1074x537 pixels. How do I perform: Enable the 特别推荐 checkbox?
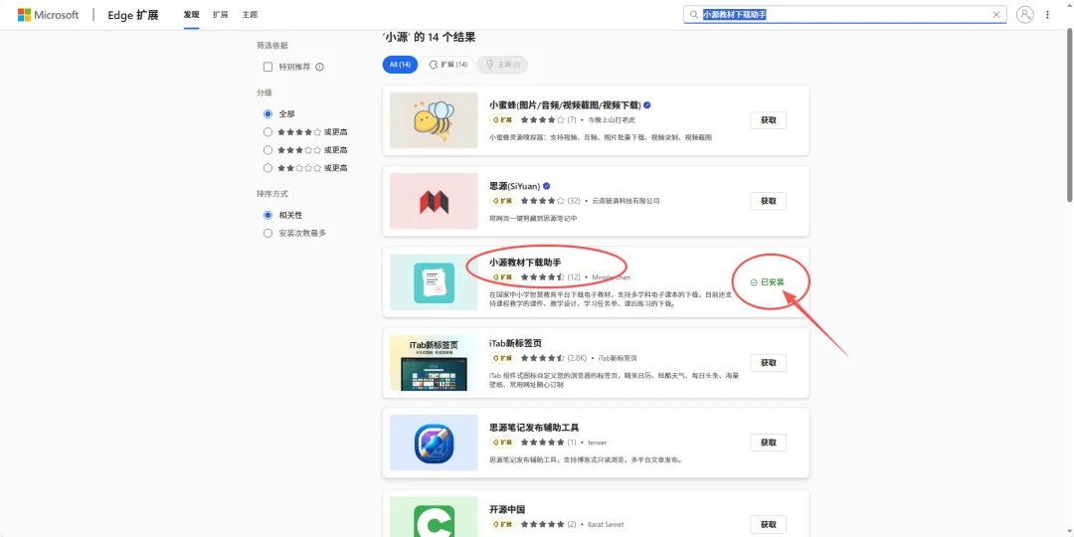coord(268,67)
